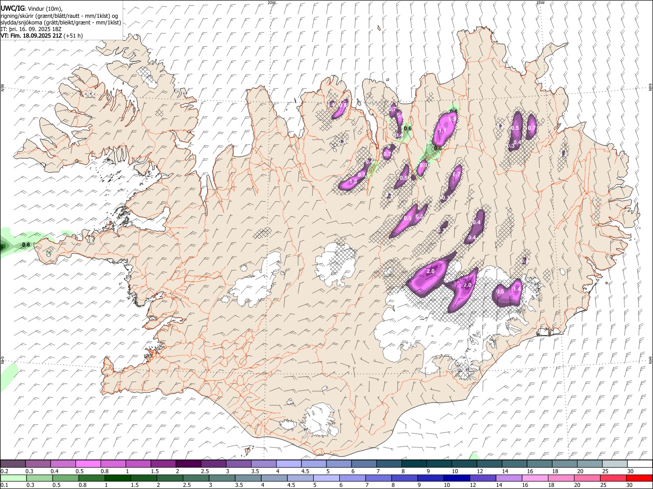
Task: Click the slate blue 6 swatch, top legend row
Action: 364,464
